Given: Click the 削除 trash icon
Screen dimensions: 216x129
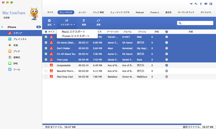Looking at the screenshot, I should 84,21.
